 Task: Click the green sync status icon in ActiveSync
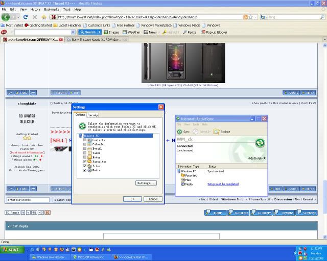(260, 143)
